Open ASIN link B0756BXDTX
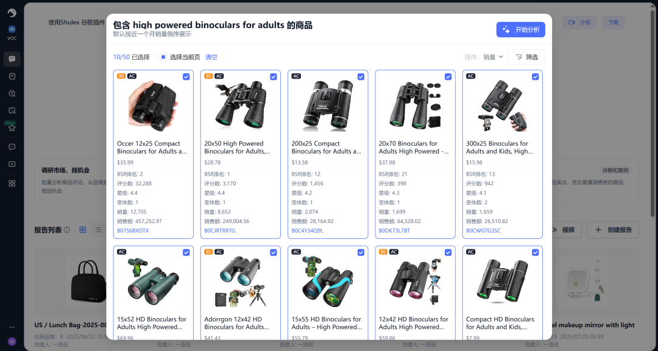 pos(133,231)
